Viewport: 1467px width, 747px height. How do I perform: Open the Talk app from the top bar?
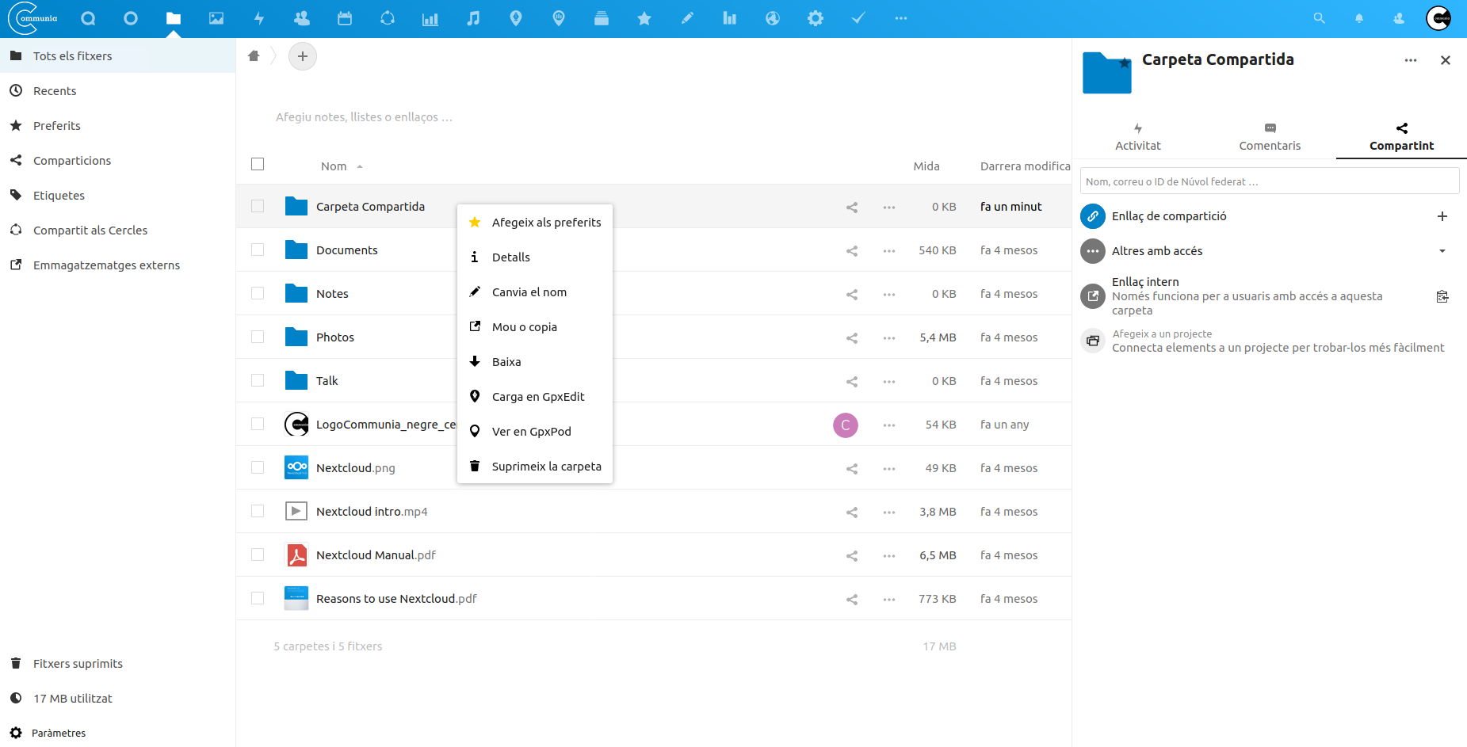pyautogui.click(x=88, y=18)
